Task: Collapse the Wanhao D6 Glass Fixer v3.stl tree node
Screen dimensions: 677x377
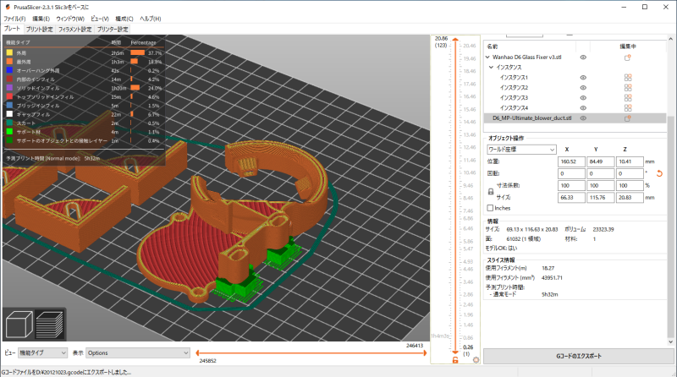Action: tap(488, 57)
